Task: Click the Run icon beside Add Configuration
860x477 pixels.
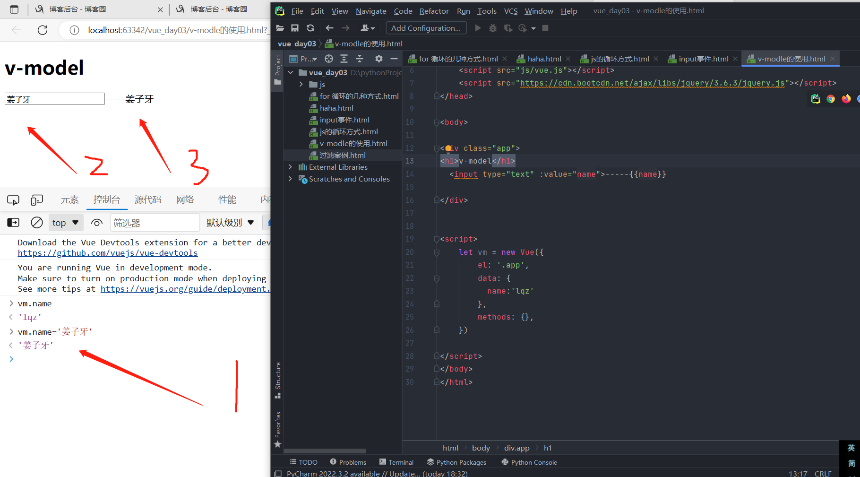Action: (x=478, y=28)
